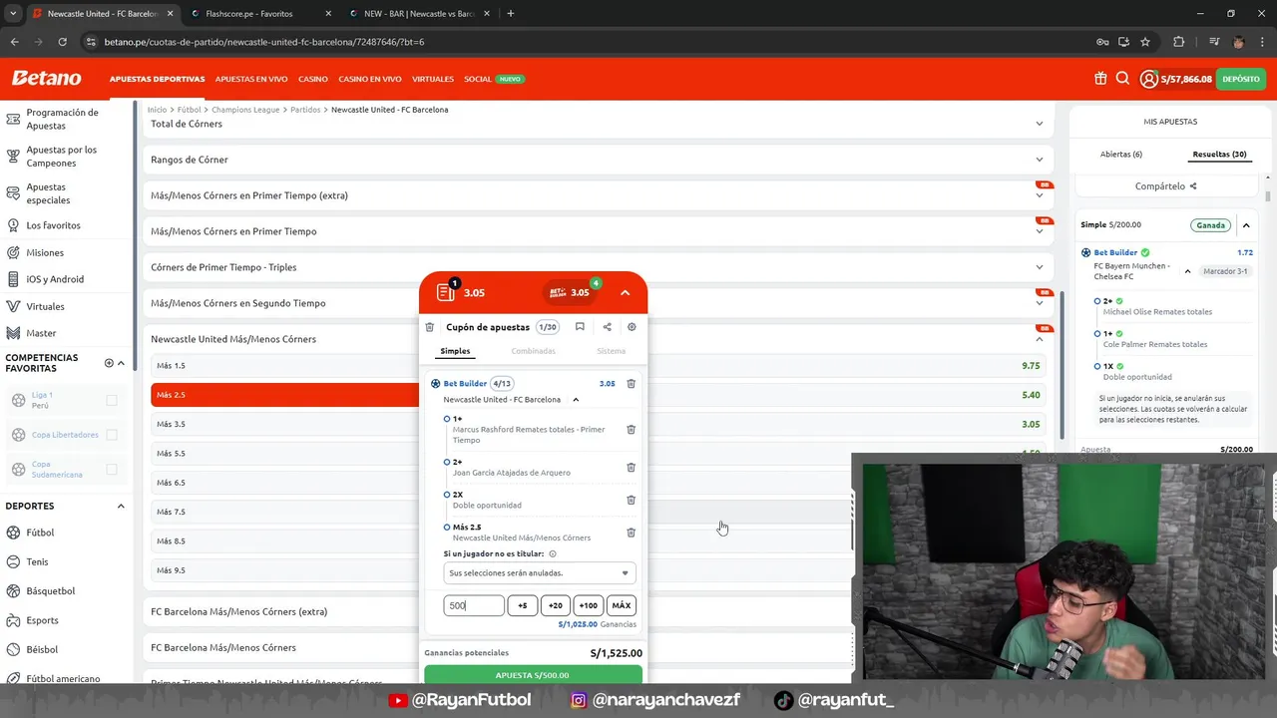Remove Marcus Rashford Remates totales selection

[631, 429]
